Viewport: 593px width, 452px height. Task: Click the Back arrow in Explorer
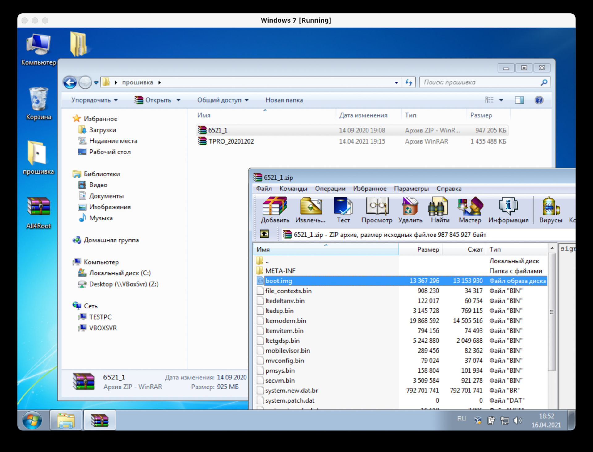point(70,82)
